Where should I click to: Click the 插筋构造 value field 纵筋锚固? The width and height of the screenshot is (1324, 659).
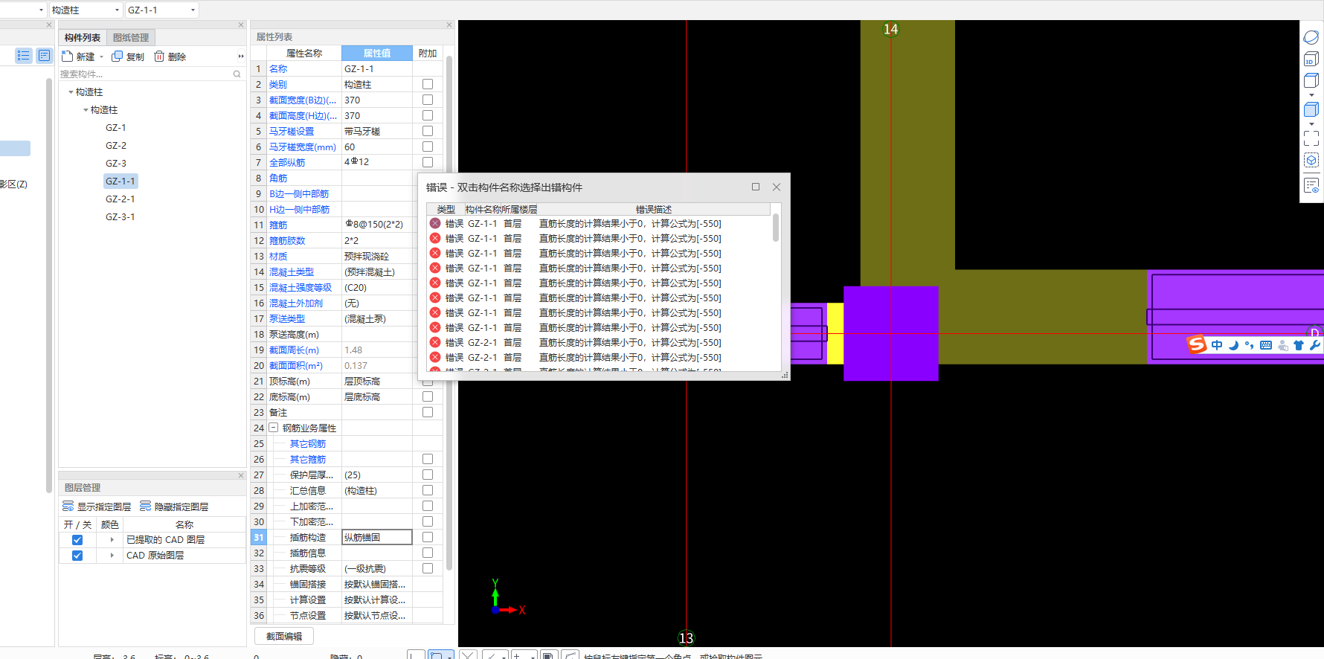coord(377,537)
